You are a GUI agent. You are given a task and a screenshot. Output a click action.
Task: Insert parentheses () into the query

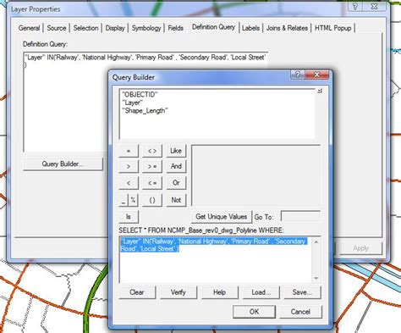pyautogui.click(x=152, y=200)
